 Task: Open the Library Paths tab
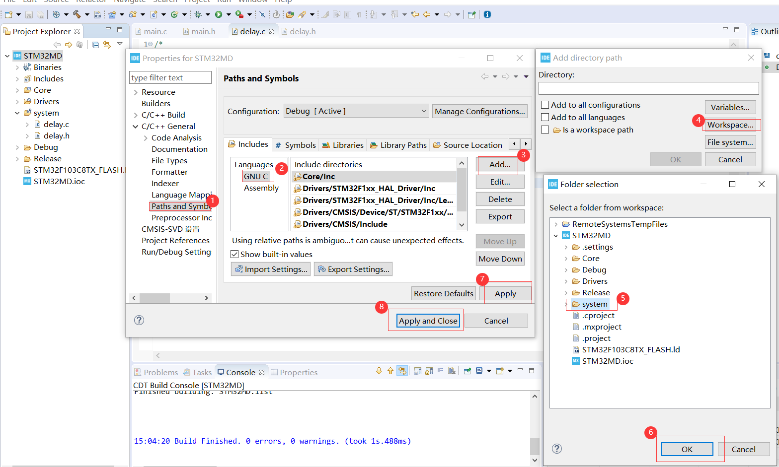[398, 145]
